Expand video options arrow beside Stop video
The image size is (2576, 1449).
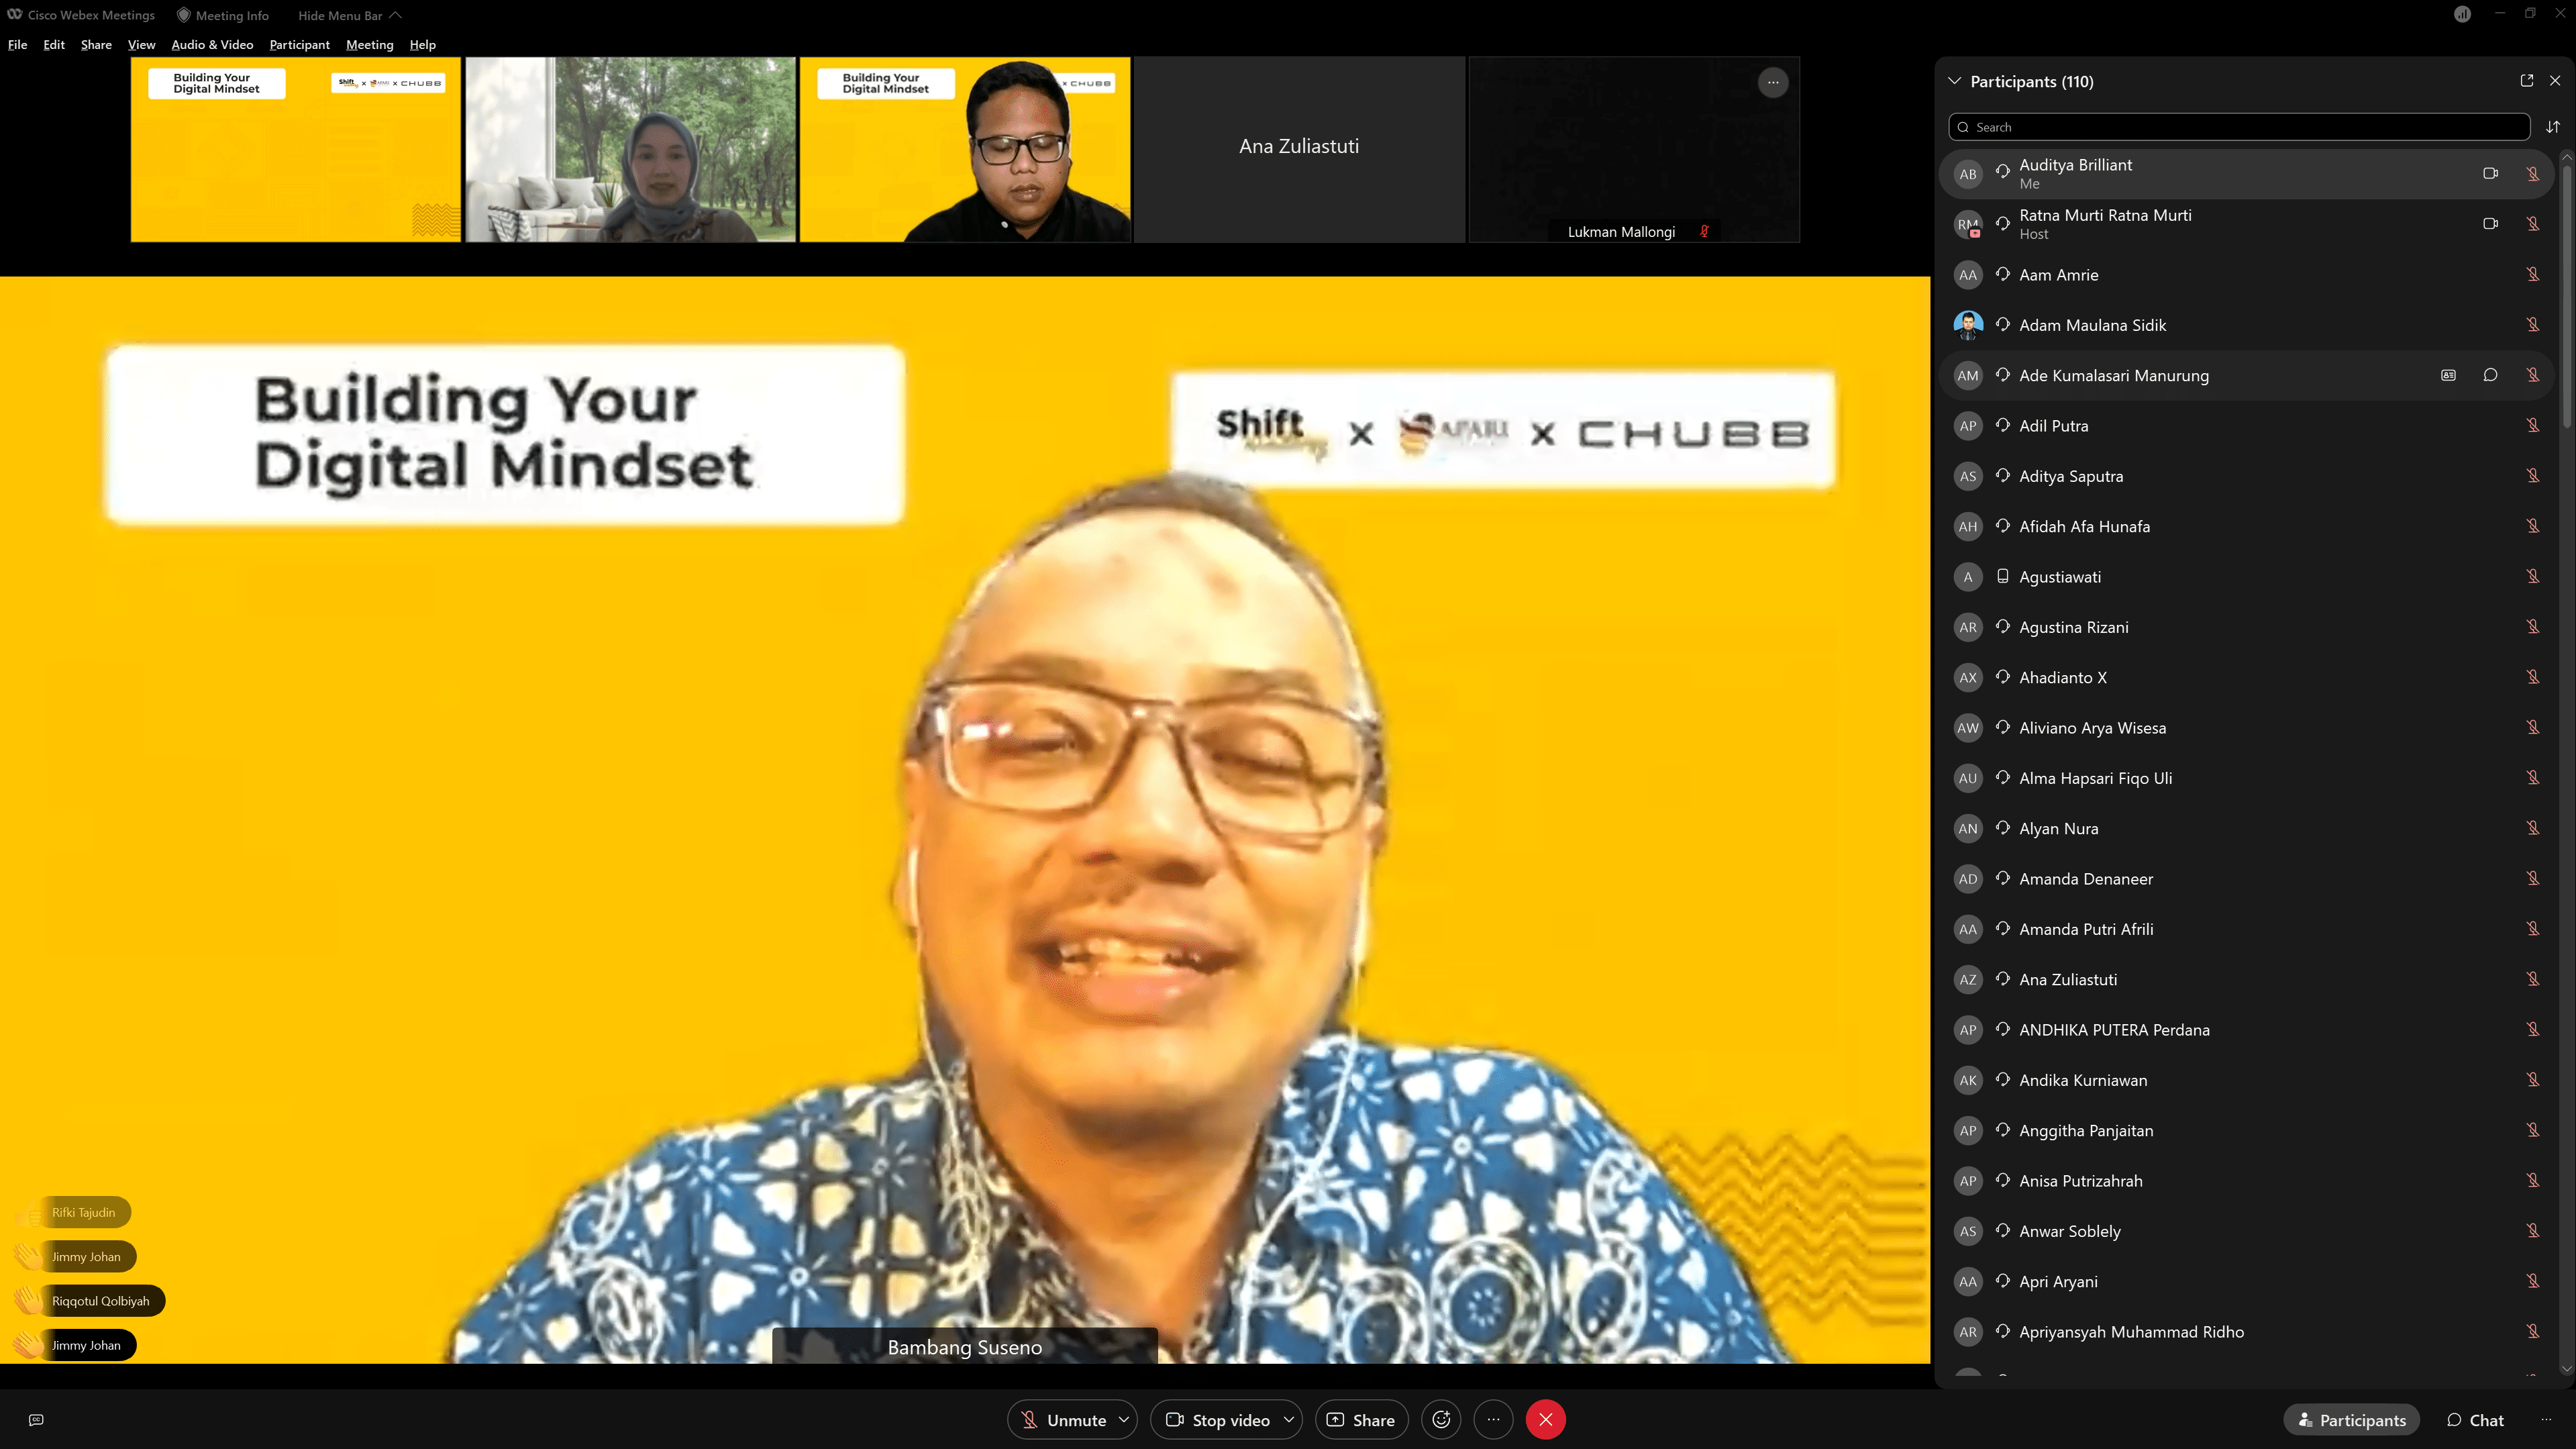point(1289,1420)
